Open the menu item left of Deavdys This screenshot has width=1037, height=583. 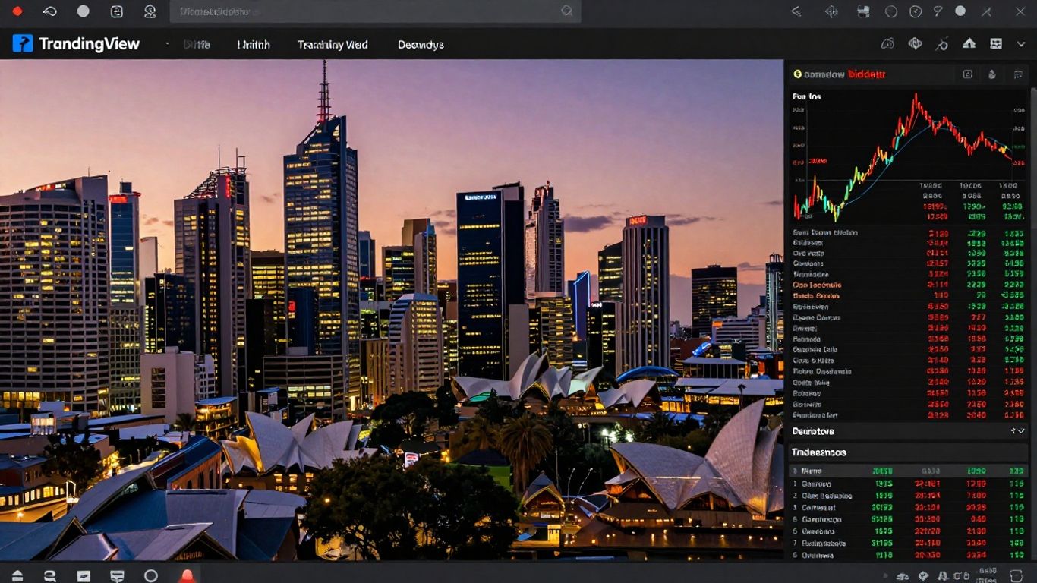point(333,45)
